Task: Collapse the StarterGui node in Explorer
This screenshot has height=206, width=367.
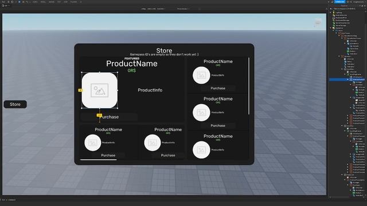Action: coord(331,28)
